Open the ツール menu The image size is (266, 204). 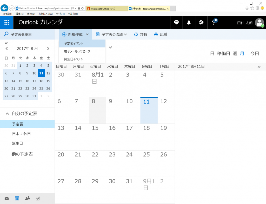(60, 14)
